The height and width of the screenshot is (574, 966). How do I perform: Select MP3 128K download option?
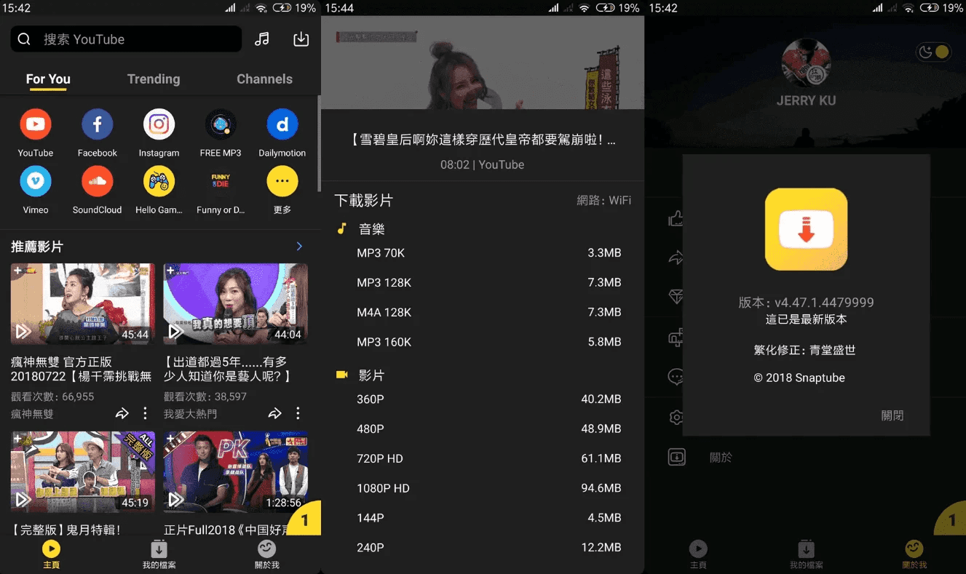(x=483, y=282)
